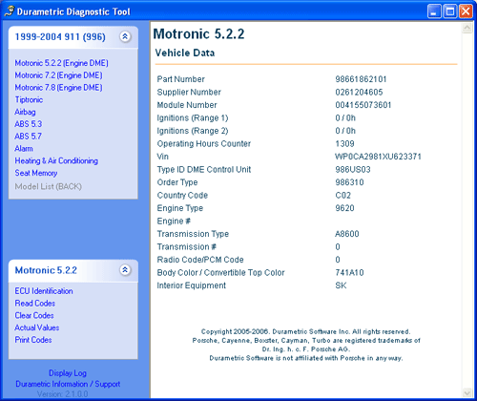Go back via Model List (BACK)

(x=48, y=186)
